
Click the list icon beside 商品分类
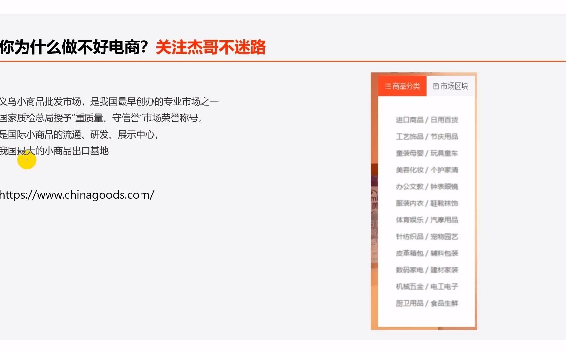[x=388, y=86]
